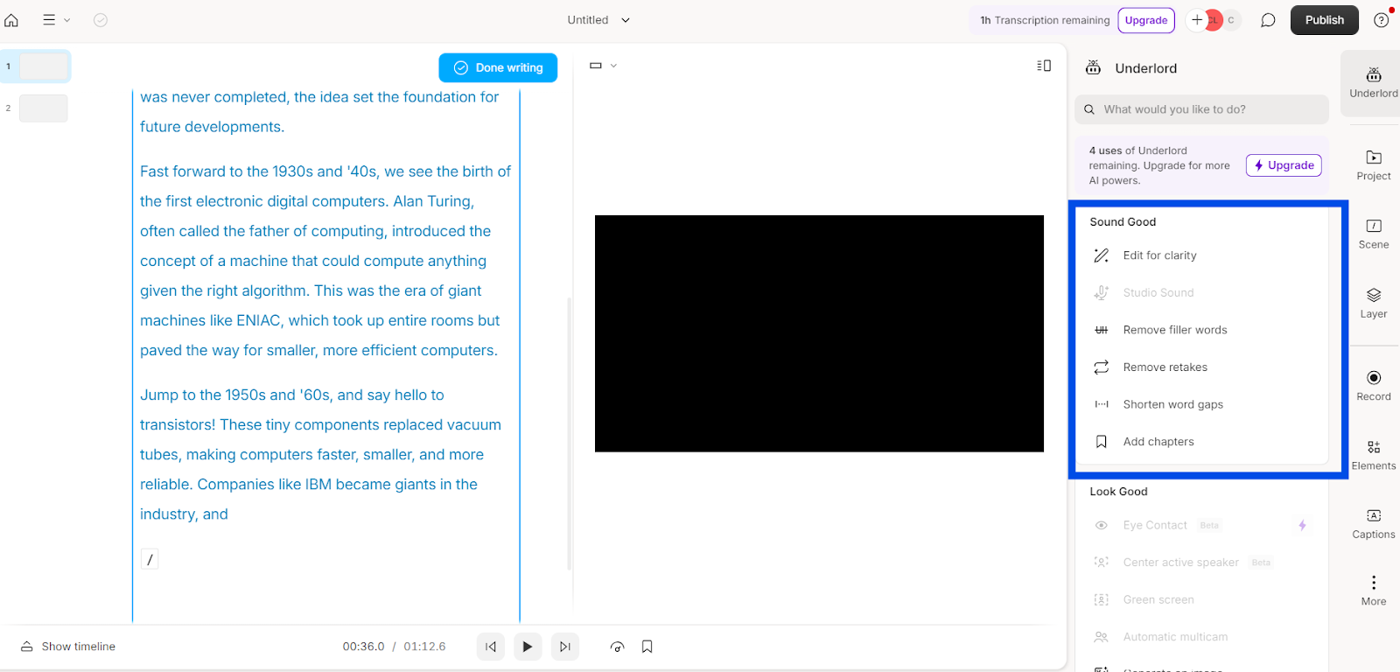Click the collaborator avatar labeled C
This screenshot has height=672, width=1400.
pyautogui.click(x=1231, y=20)
